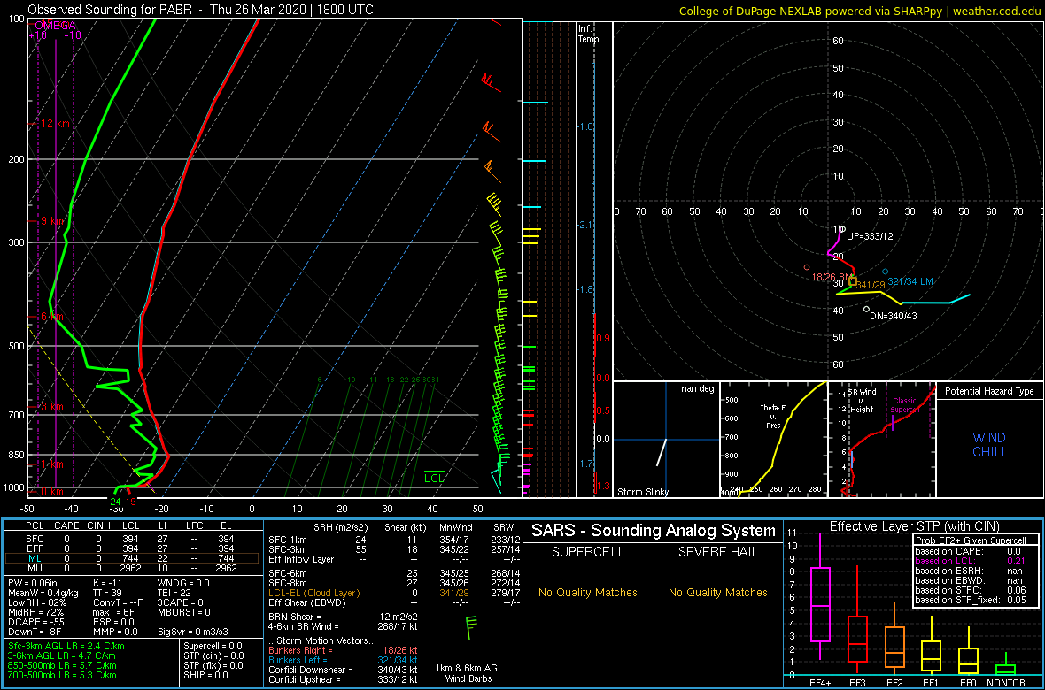The image size is (1045, 690).
Task: Click the Inf. Temp. column header
Action: [591, 34]
